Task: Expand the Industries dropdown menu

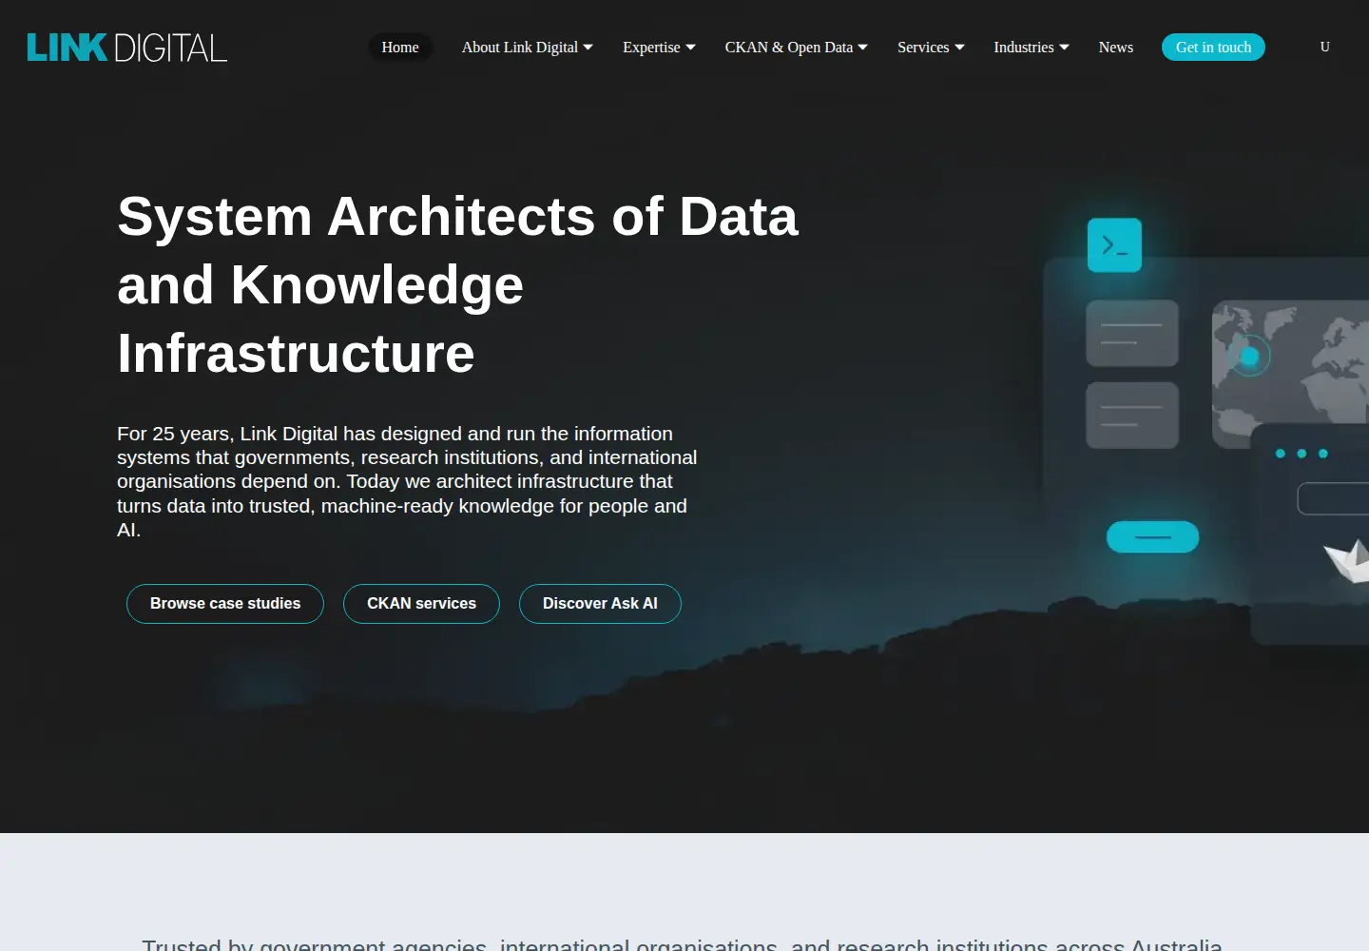Action: point(1032,48)
